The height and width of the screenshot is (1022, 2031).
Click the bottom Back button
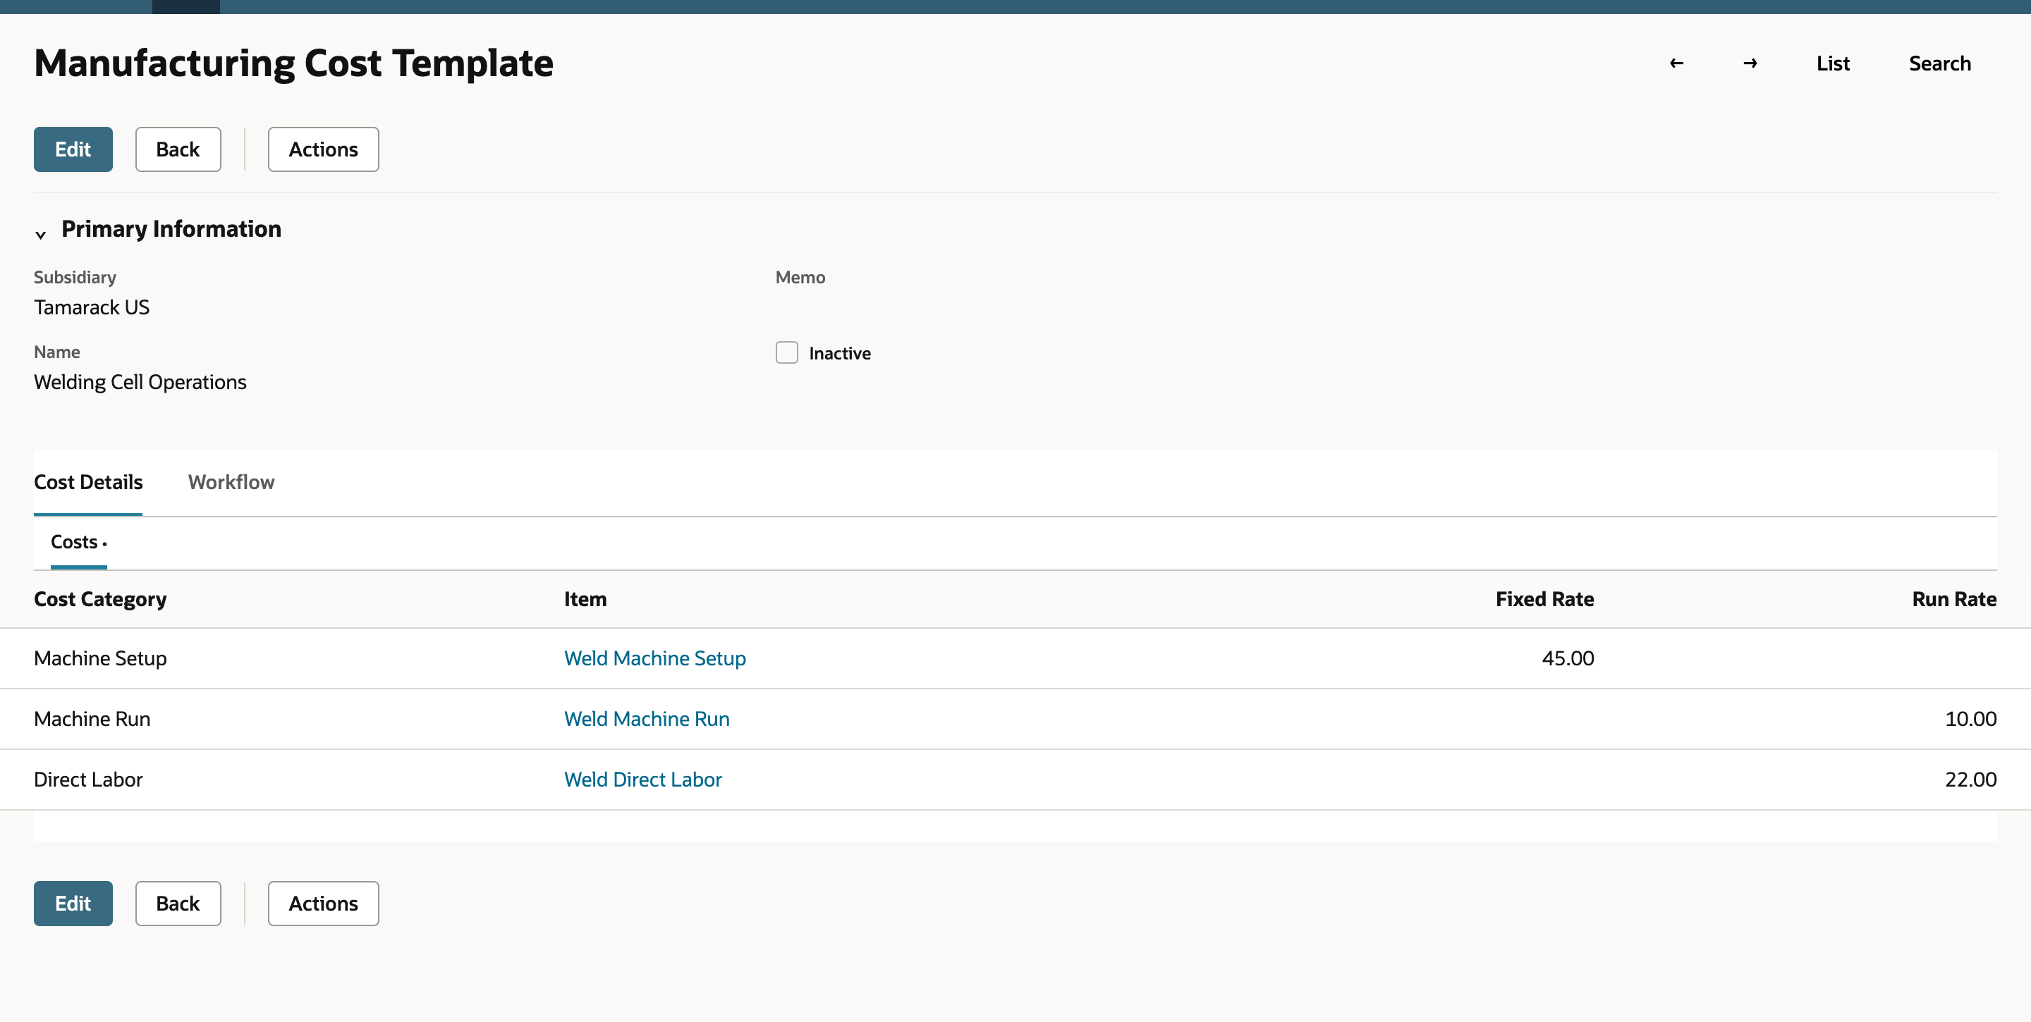tap(178, 903)
